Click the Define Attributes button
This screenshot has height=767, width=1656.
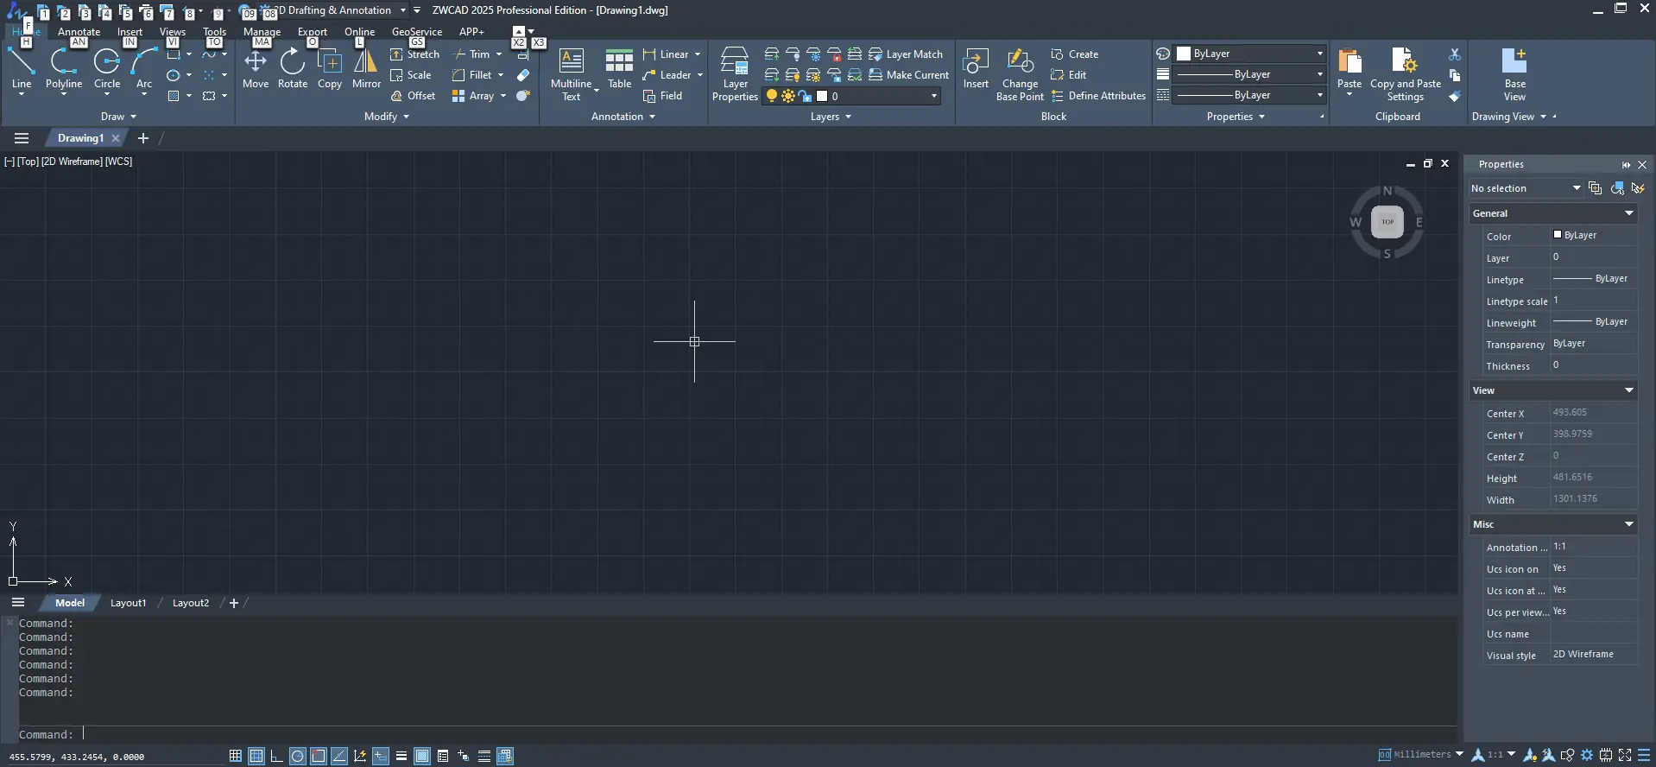(x=1098, y=96)
